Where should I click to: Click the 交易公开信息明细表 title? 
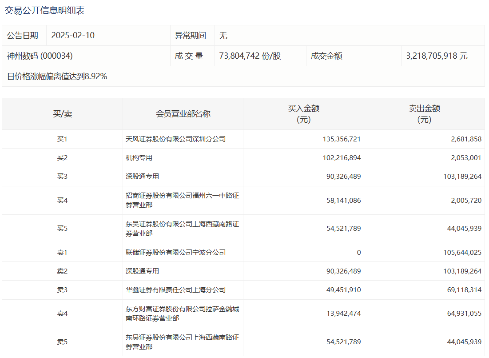tap(44, 11)
